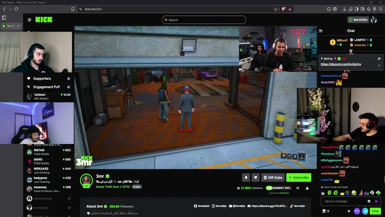
Task: Expand the pinned message chevron
Action: 379,65
